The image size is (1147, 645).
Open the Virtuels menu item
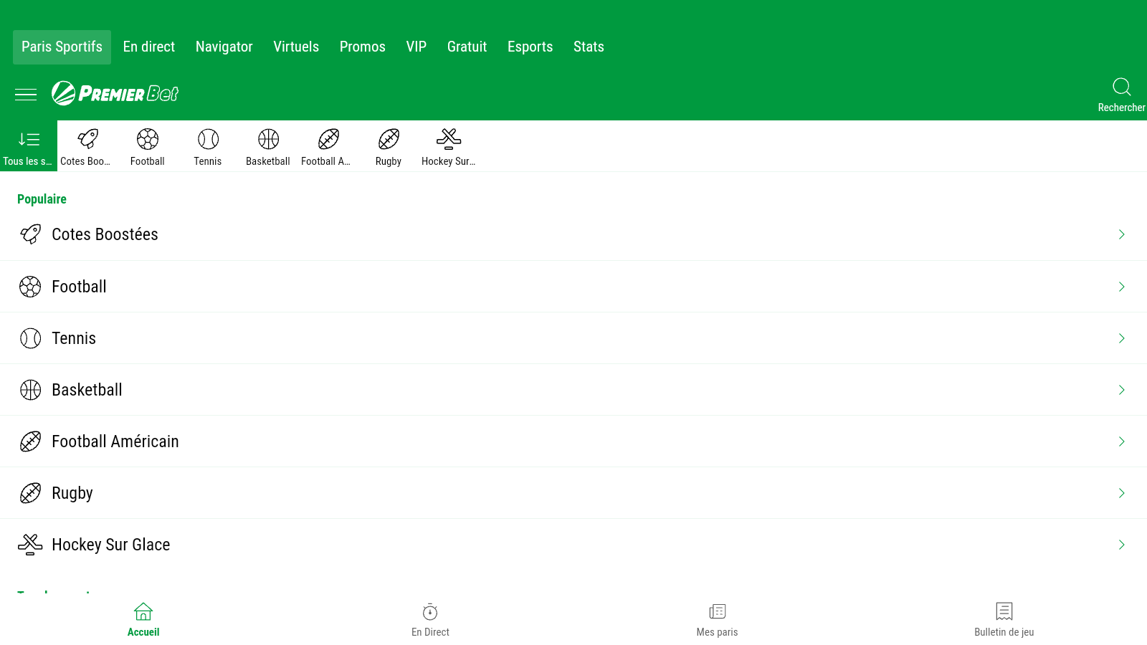click(296, 47)
